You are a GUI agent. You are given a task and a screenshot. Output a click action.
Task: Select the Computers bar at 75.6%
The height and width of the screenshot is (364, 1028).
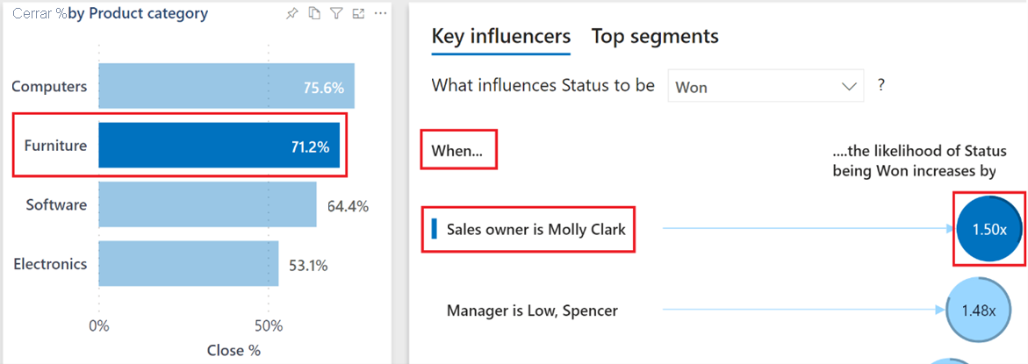[226, 86]
